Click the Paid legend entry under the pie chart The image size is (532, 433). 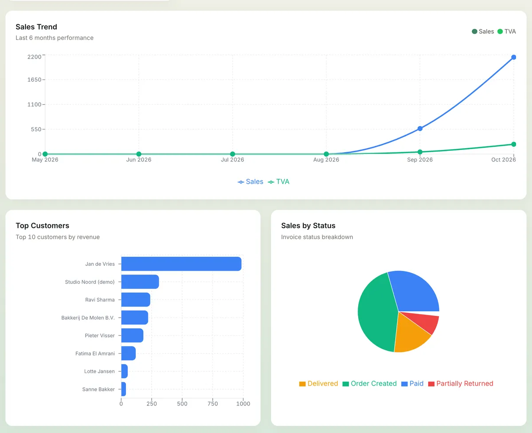[x=412, y=384]
